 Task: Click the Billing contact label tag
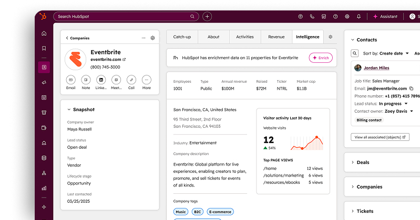coord(369,120)
